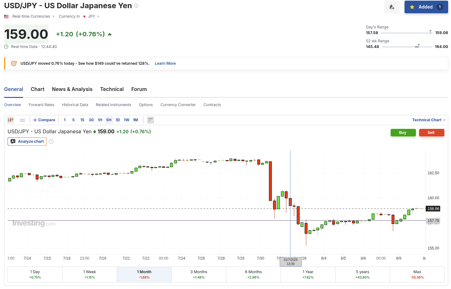Viewport: 451px width, 289px height.
Task: Click the chart title USD/JPY - US Dollar Japanese Yen
Action: click(50, 132)
